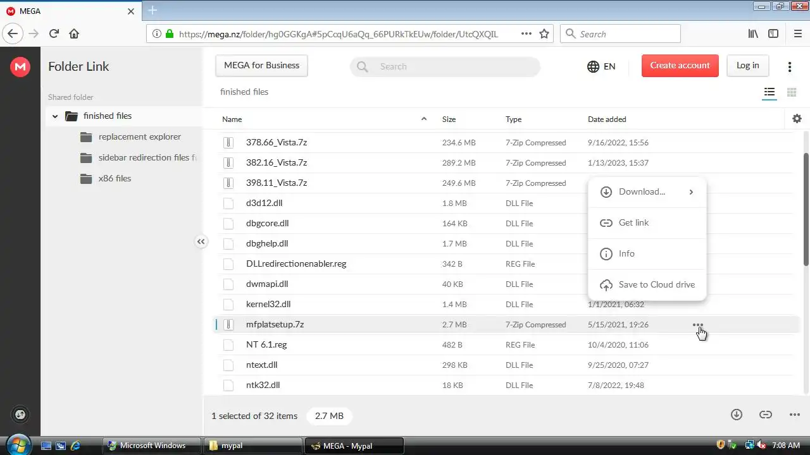The image size is (810, 455).
Task: Click MEGA for Business button
Action: tap(261, 66)
